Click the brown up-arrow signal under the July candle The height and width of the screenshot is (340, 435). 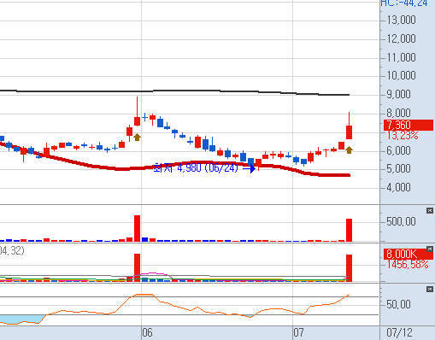[349, 150]
